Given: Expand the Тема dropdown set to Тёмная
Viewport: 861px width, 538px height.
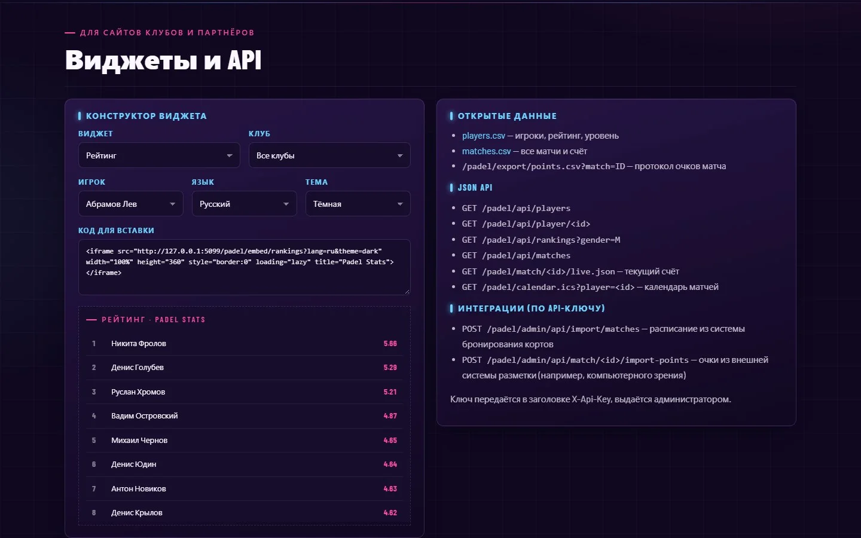Looking at the screenshot, I should [x=358, y=204].
